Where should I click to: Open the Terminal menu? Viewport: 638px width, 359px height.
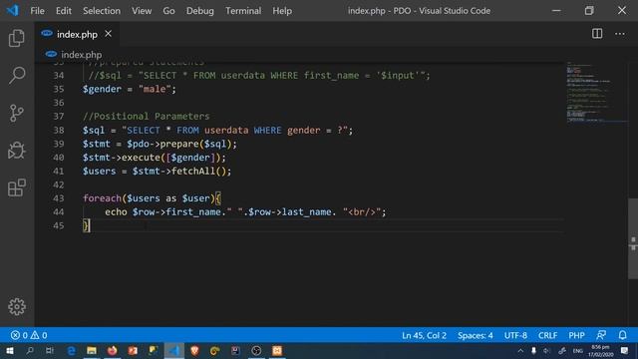(x=243, y=11)
